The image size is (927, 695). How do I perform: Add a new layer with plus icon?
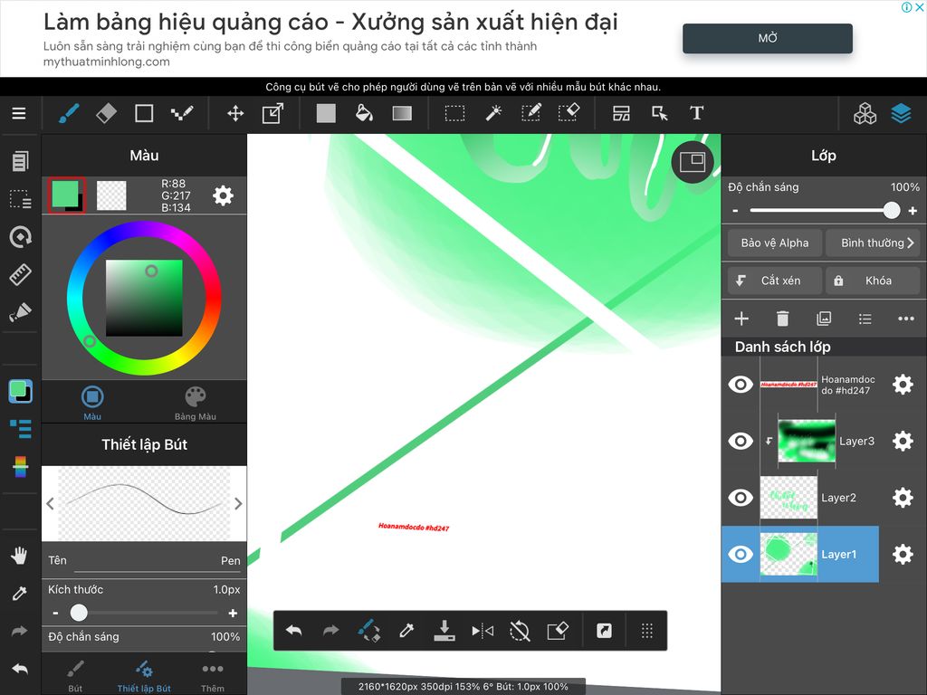(x=741, y=319)
